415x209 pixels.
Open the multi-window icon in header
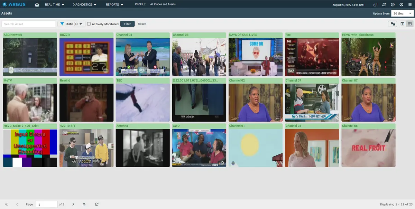[376, 5]
